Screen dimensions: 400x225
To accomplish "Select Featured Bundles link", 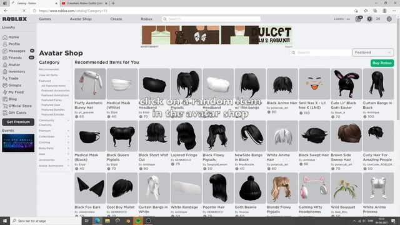I will tap(53, 110).
